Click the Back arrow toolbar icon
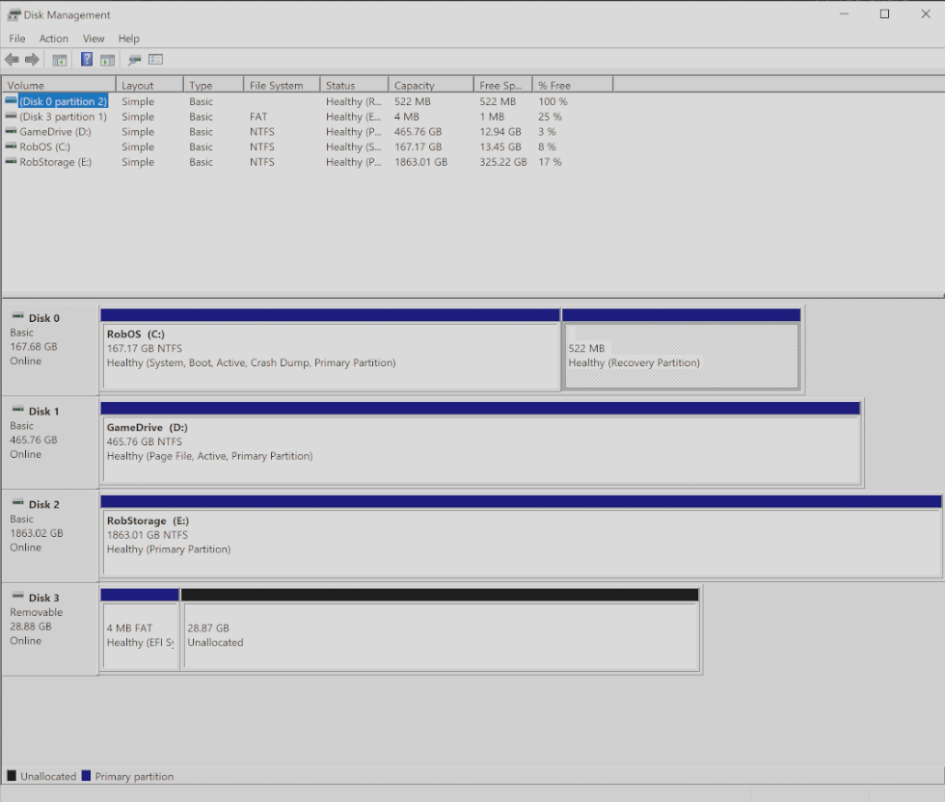Image resolution: width=945 pixels, height=802 pixels. coord(12,60)
